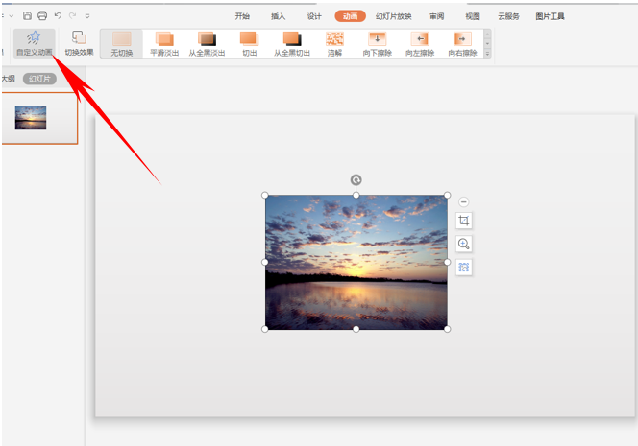Viewport: 638px width, 446px height.
Task: Open the Insert (插入) tab
Action: (x=278, y=16)
